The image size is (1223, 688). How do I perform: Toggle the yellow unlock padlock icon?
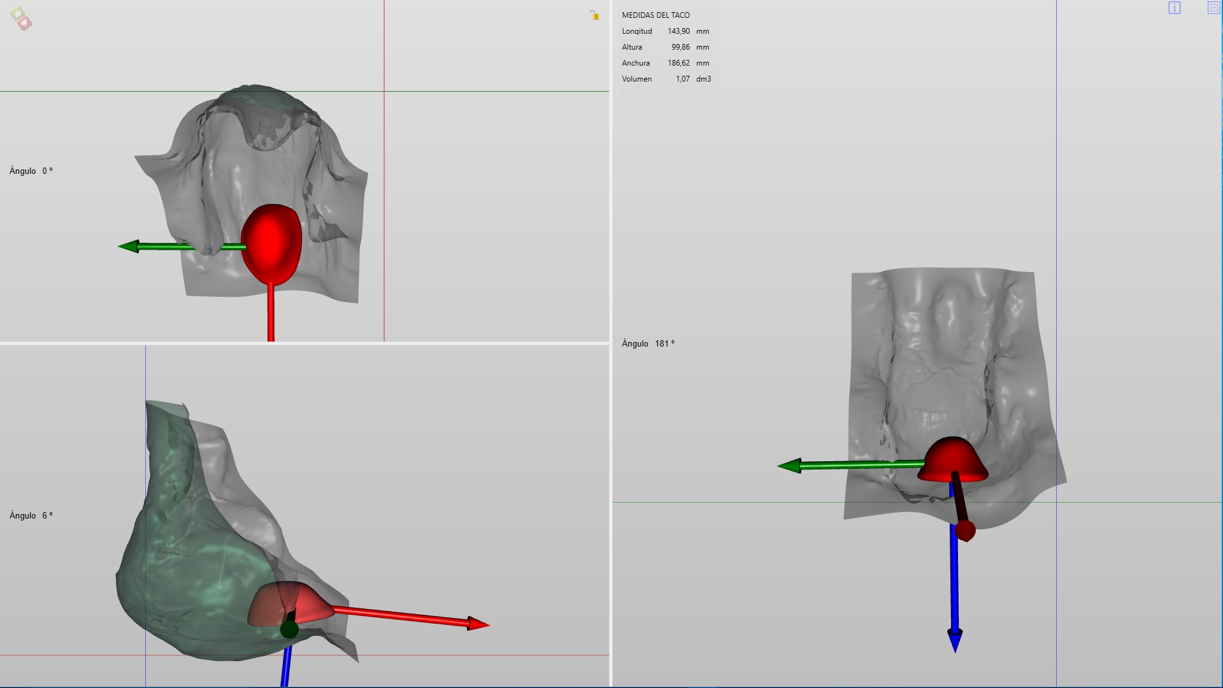point(594,15)
